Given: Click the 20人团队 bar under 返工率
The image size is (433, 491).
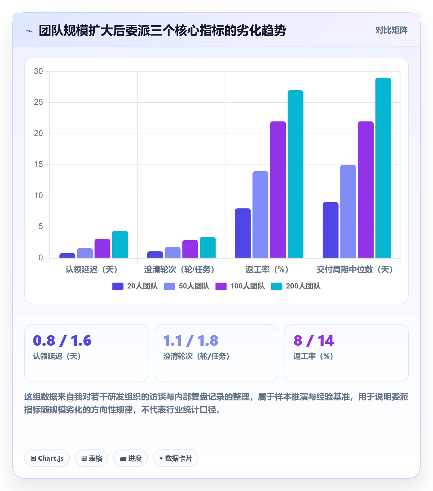Looking at the screenshot, I should tap(243, 233).
